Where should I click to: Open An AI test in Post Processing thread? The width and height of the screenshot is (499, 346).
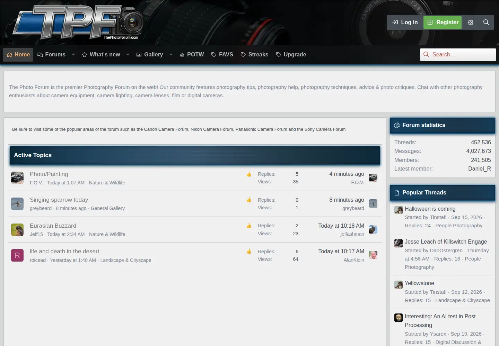point(440,321)
